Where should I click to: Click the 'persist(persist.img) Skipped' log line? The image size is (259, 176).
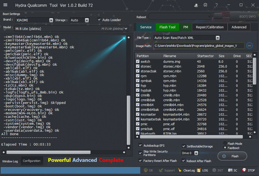point(35,103)
